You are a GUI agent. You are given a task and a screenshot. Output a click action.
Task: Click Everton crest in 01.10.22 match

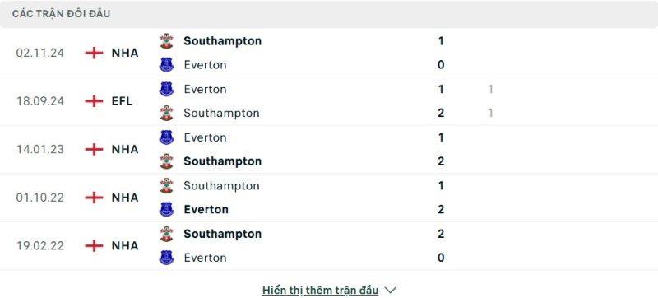pyautogui.click(x=167, y=209)
